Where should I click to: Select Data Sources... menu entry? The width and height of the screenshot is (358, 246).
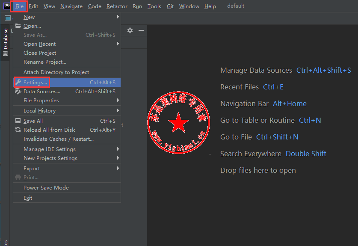67,92
